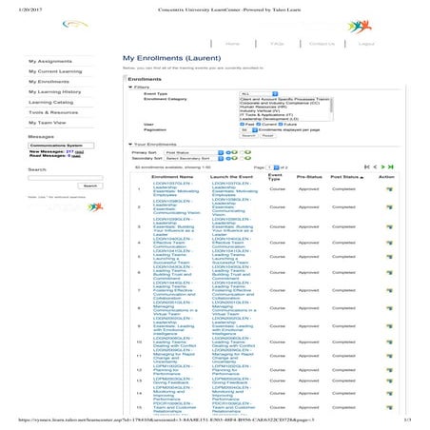Screen dimensions: 430x430
Task: Click the action icon for enrollment row 8
Action: click(389, 308)
